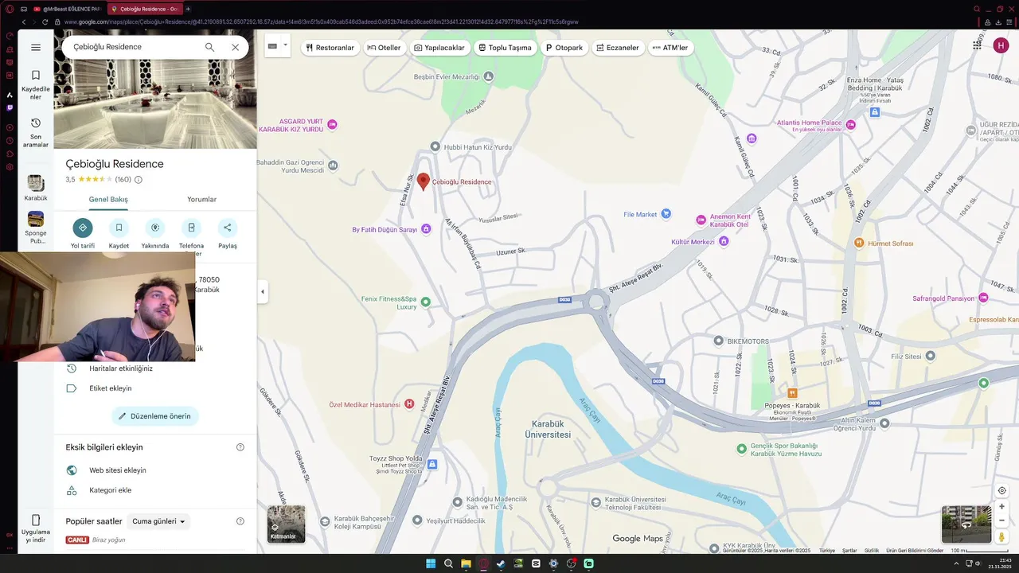Open the keyboard input tools dropdown arrow
The height and width of the screenshot is (573, 1019).
point(285,45)
